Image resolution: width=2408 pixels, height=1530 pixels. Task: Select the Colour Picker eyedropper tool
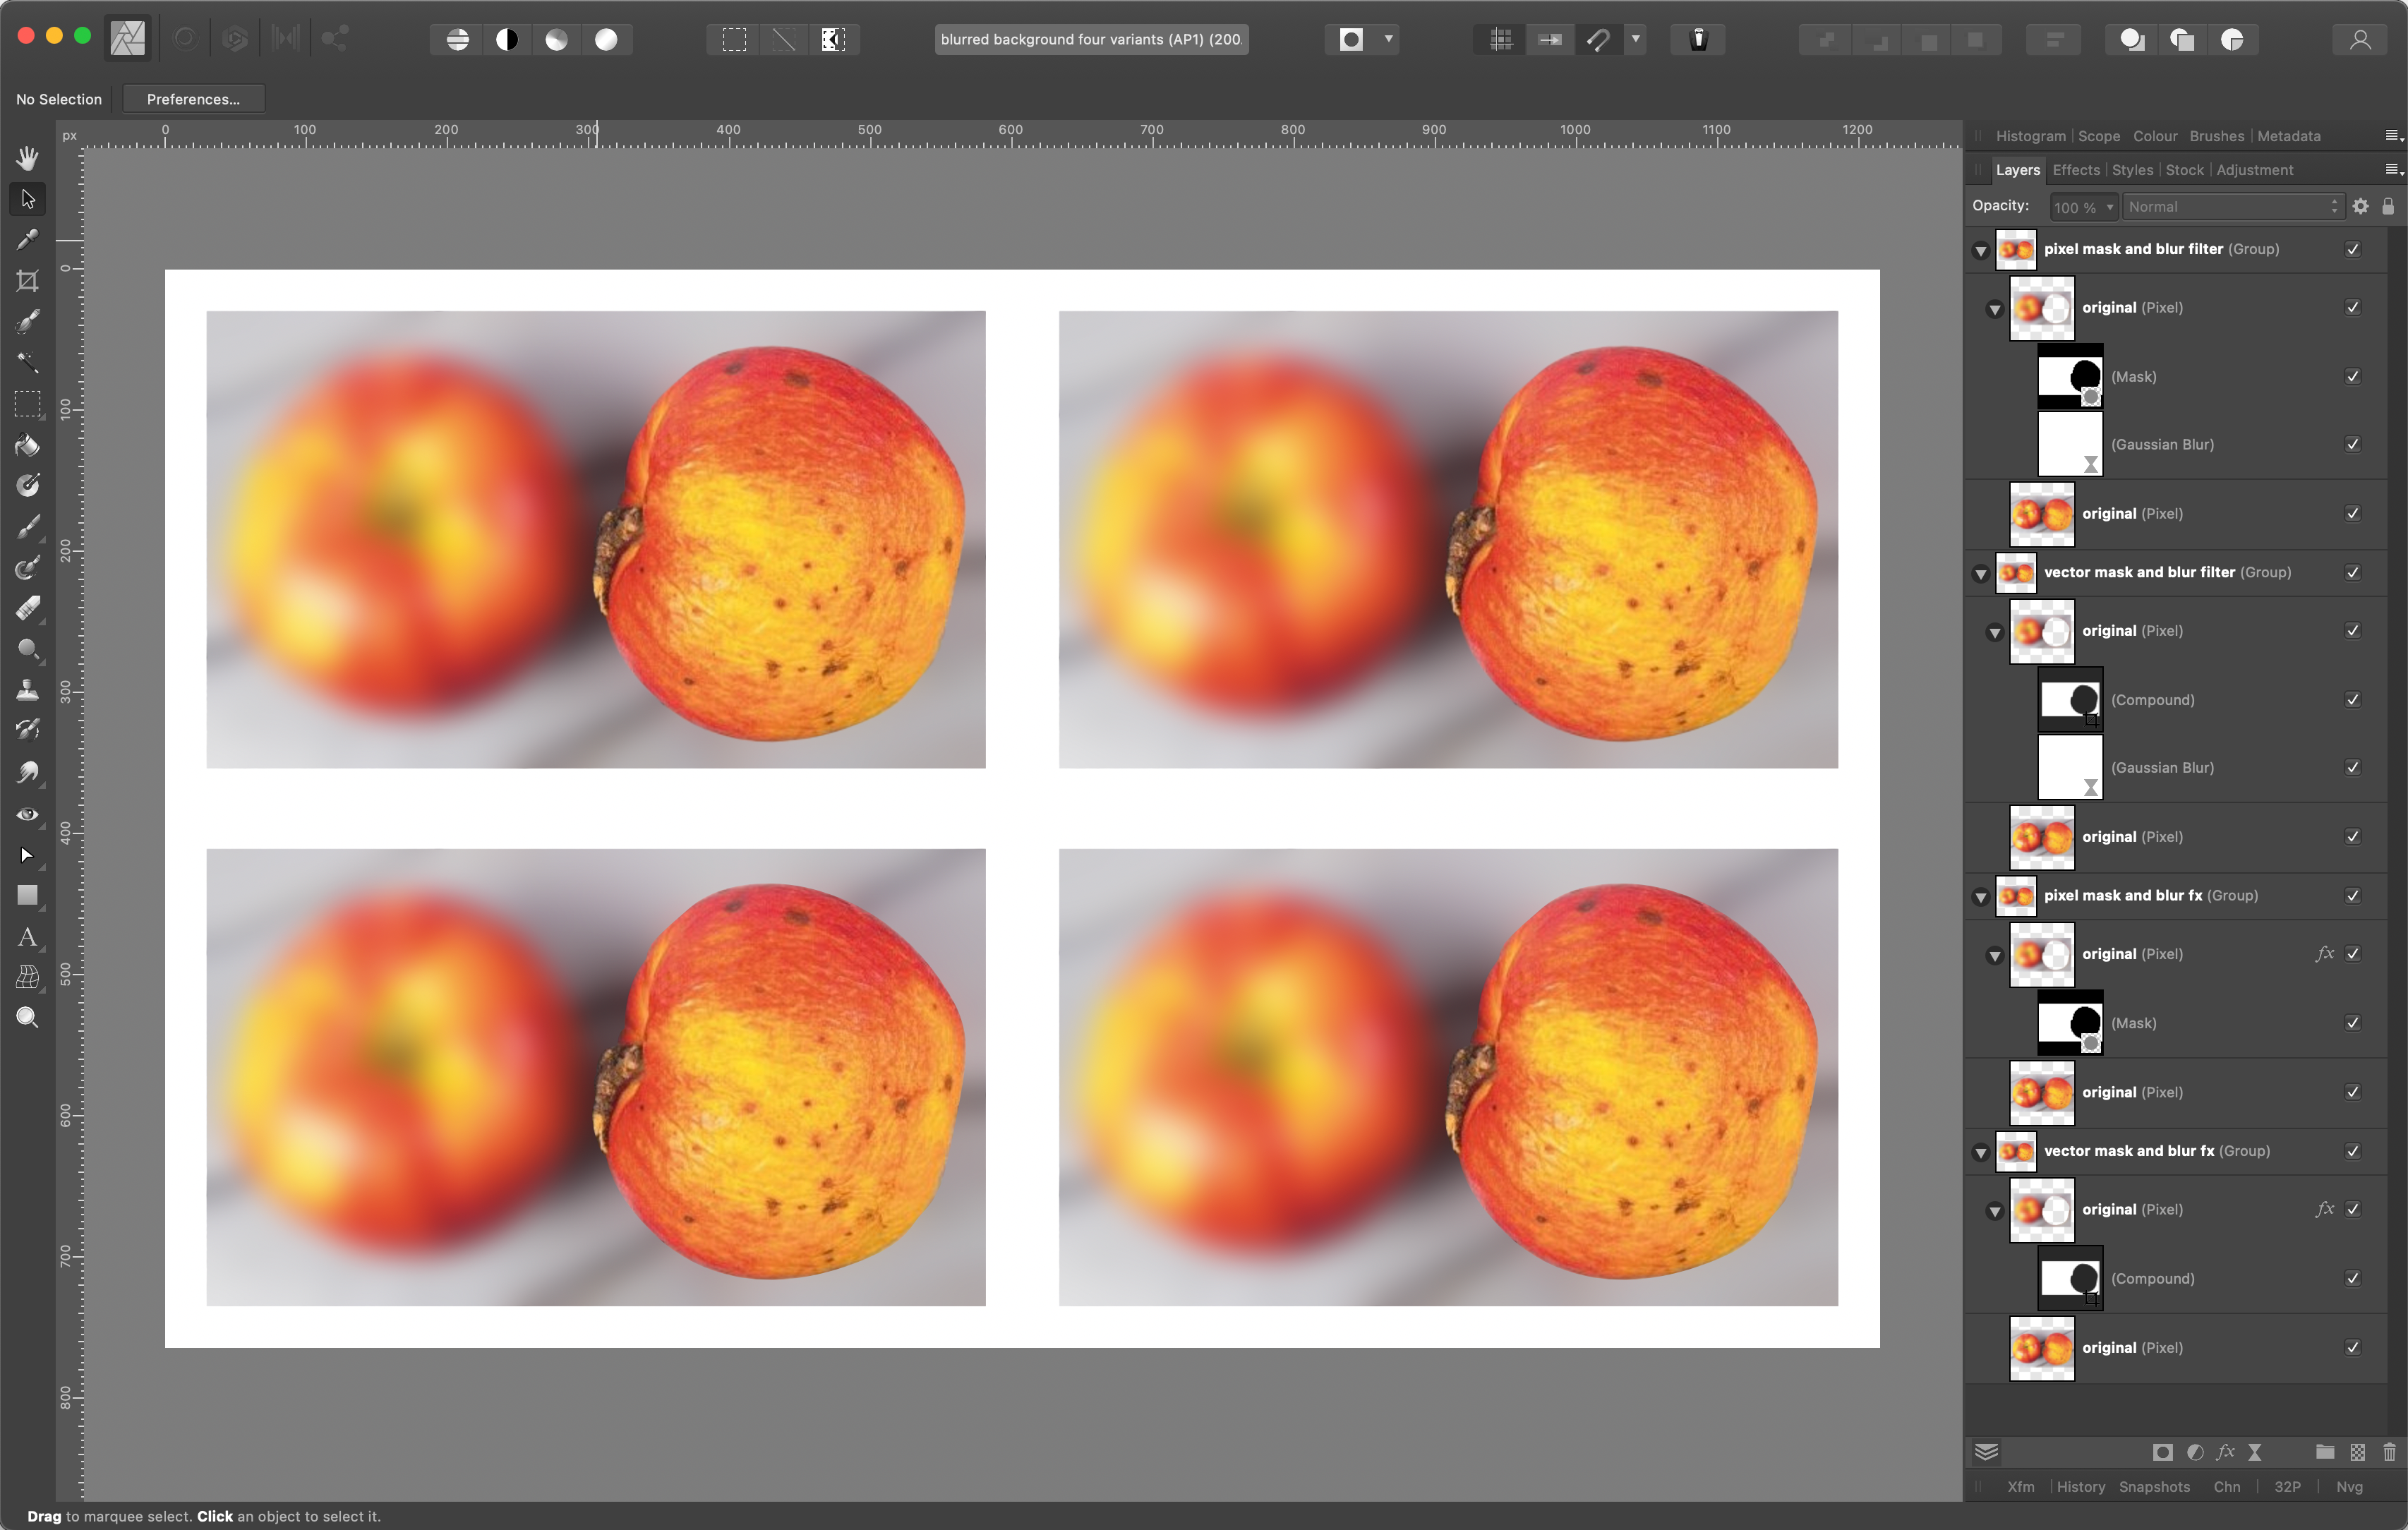coord(27,239)
